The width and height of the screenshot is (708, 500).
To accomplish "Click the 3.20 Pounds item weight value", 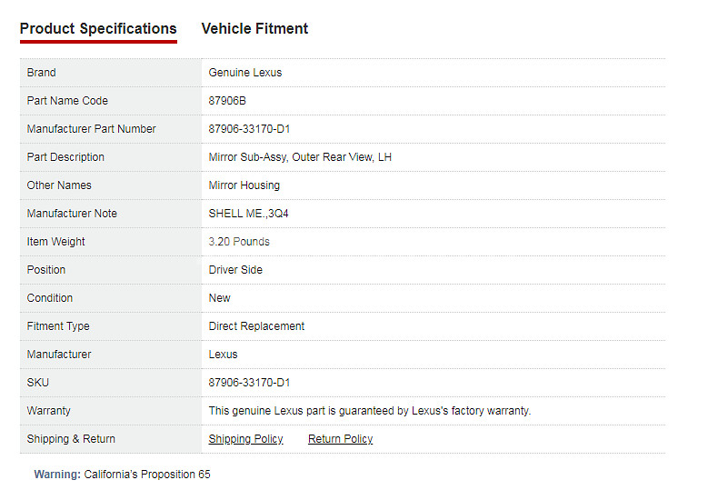I will click(x=239, y=242).
